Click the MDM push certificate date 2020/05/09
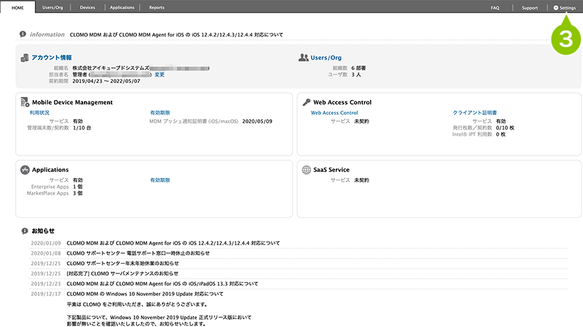 257,121
